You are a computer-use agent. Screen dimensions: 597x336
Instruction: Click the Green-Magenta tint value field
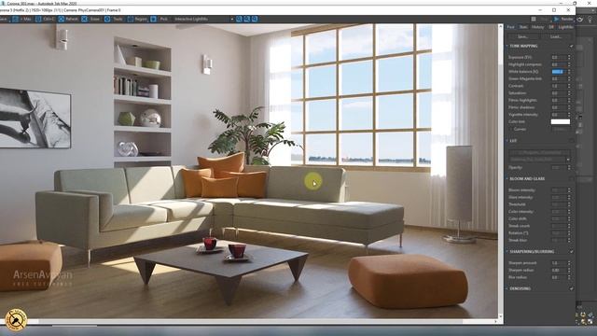[558, 78]
